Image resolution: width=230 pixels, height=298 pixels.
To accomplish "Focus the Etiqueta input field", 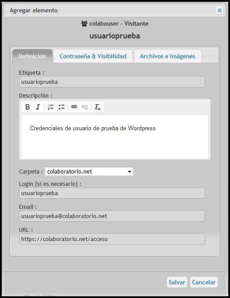I will [112, 82].
